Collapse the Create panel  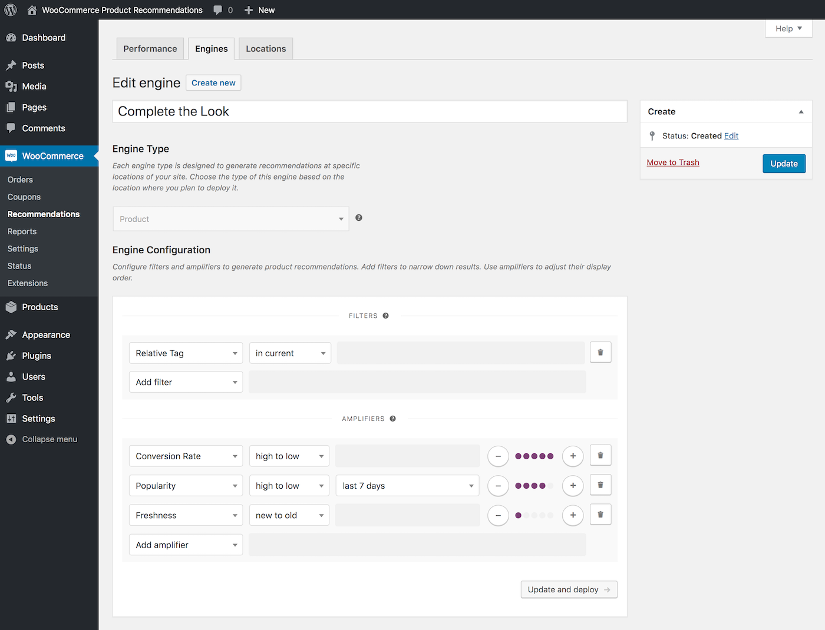pyautogui.click(x=801, y=112)
